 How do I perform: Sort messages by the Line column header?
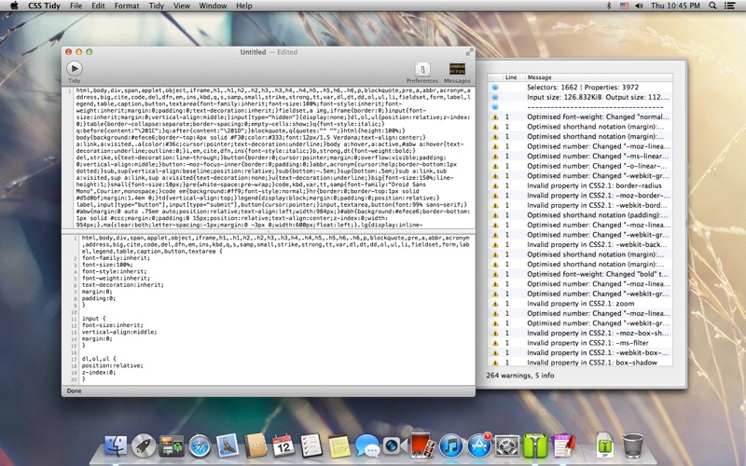pos(513,77)
